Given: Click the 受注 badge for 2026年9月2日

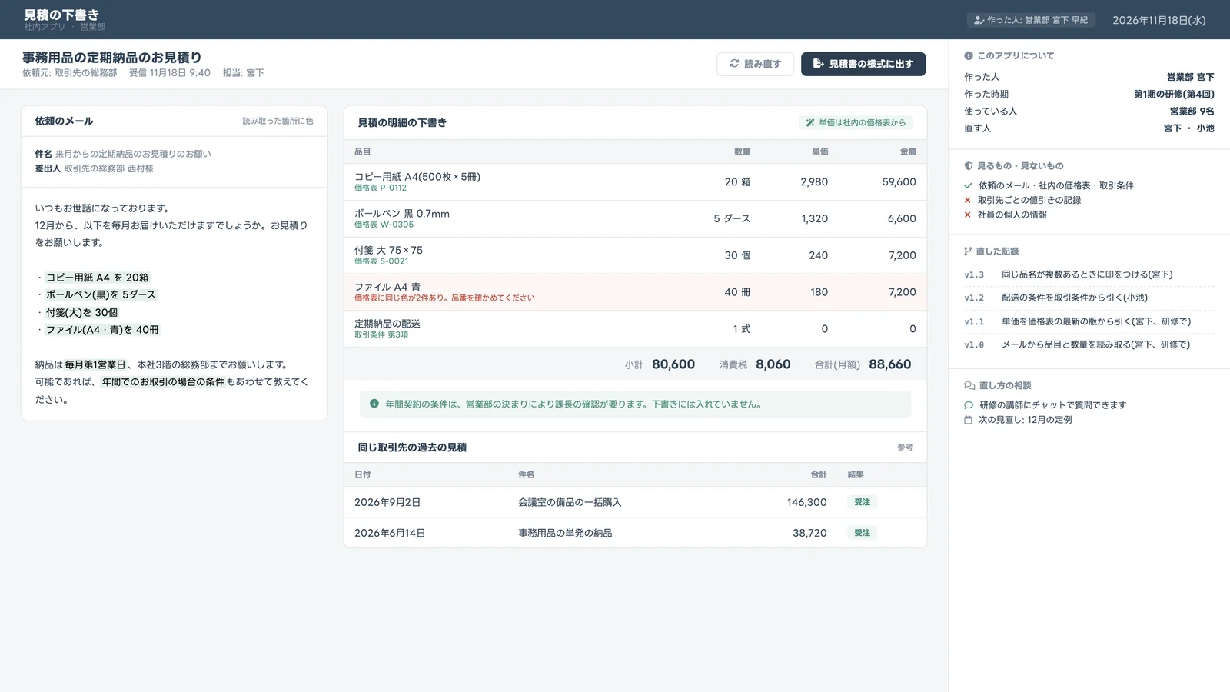Looking at the screenshot, I should [x=862, y=502].
